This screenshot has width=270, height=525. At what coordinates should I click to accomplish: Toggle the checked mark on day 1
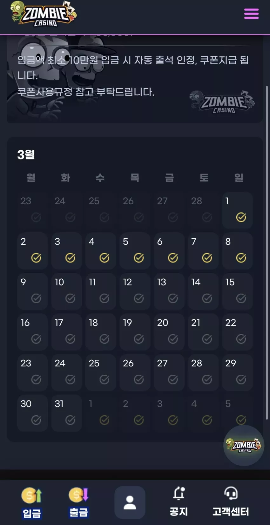pos(241,217)
